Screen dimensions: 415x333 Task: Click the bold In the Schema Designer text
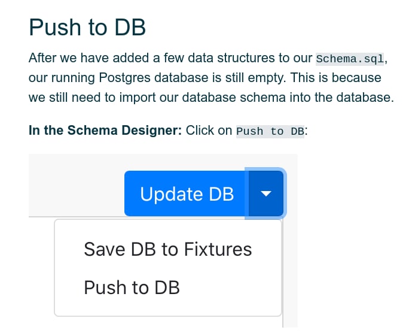coord(105,131)
